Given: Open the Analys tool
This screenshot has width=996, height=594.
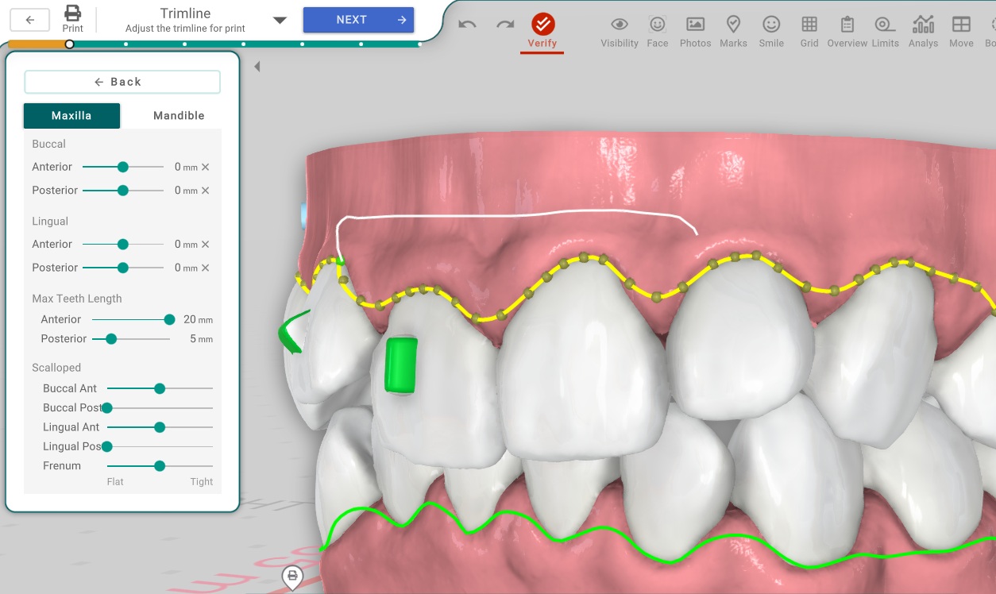Looking at the screenshot, I should 923,32.
